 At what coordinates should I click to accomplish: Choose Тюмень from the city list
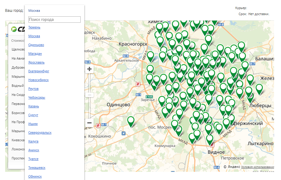pos(34,27)
